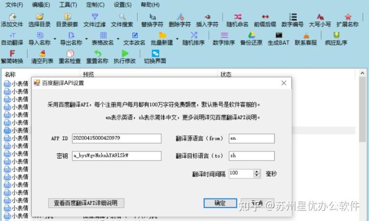Image resolution: width=369 pixels, height=221 pixels.
Task: Open 繁简转换 traditional simplified converter
Action: pos(12,57)
